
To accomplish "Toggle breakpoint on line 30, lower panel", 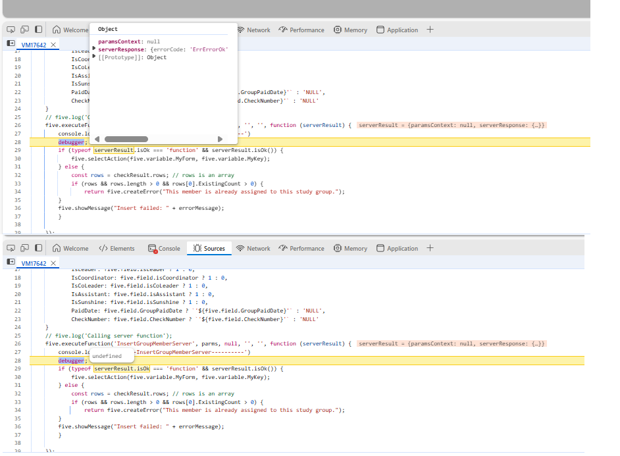I will click(x=18, y=377).
